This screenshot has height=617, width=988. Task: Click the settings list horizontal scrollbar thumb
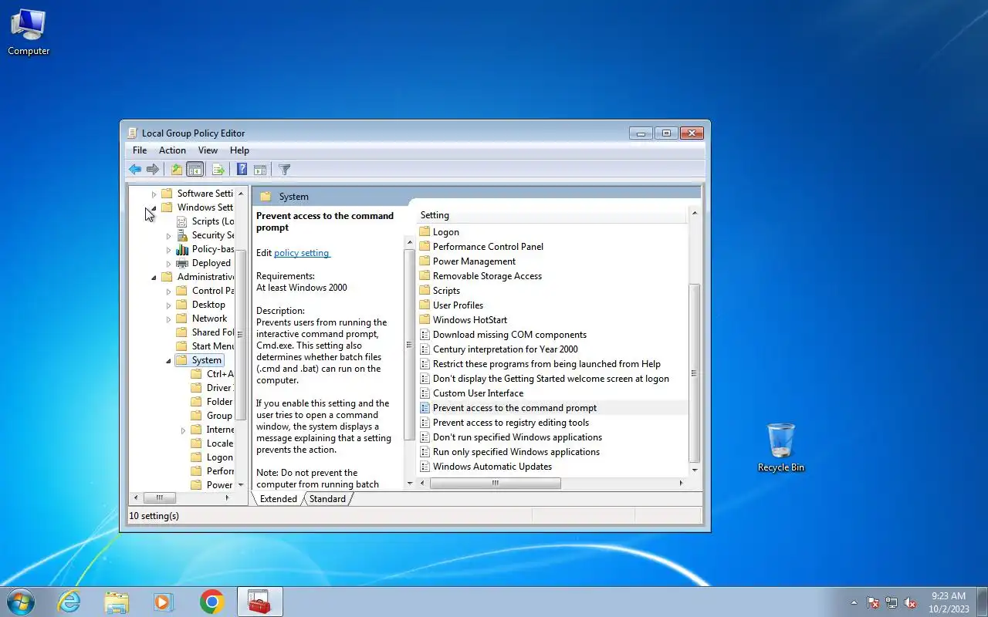point(495,484)
